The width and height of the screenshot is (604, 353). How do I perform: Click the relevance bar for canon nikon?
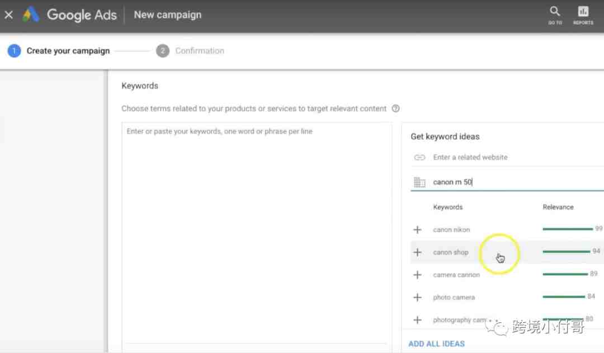[568, 229]
